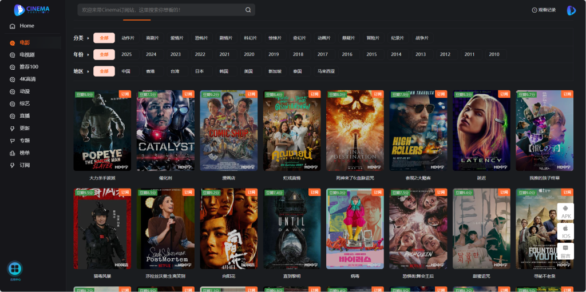
Task: Click the 我推的孩子终章 title
Action: point(545,178)
